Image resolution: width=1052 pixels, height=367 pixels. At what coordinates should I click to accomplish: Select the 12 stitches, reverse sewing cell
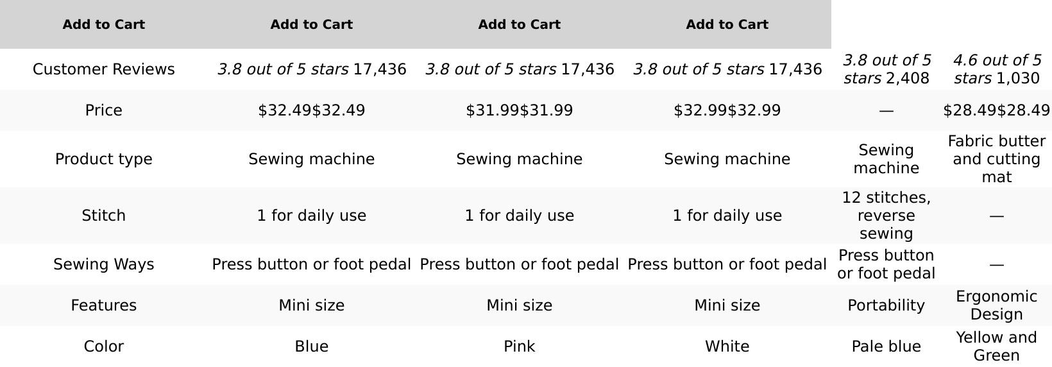(886, 216)
